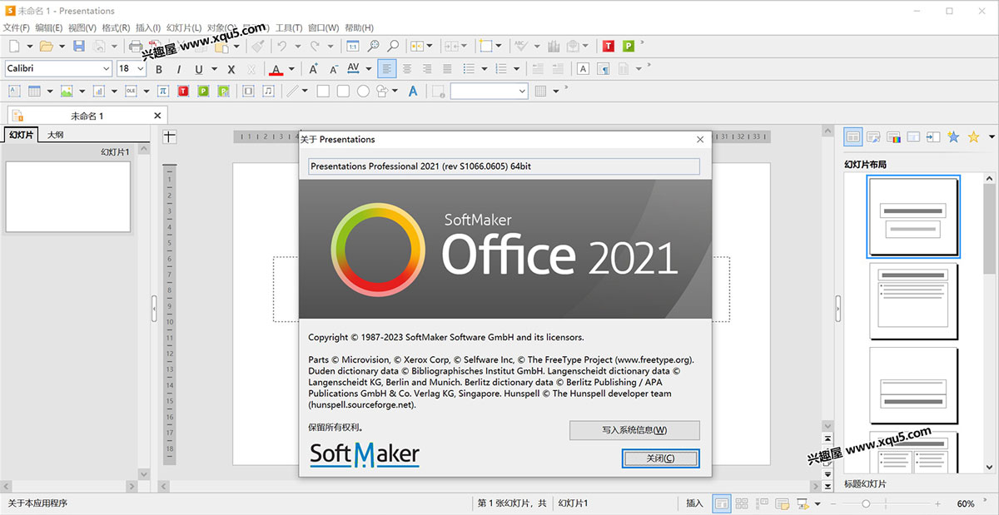Decrease the font size

point(334,69)
